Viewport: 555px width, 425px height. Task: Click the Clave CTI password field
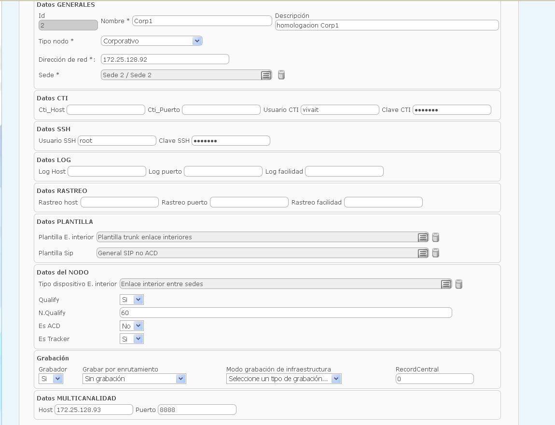point(452,110)
